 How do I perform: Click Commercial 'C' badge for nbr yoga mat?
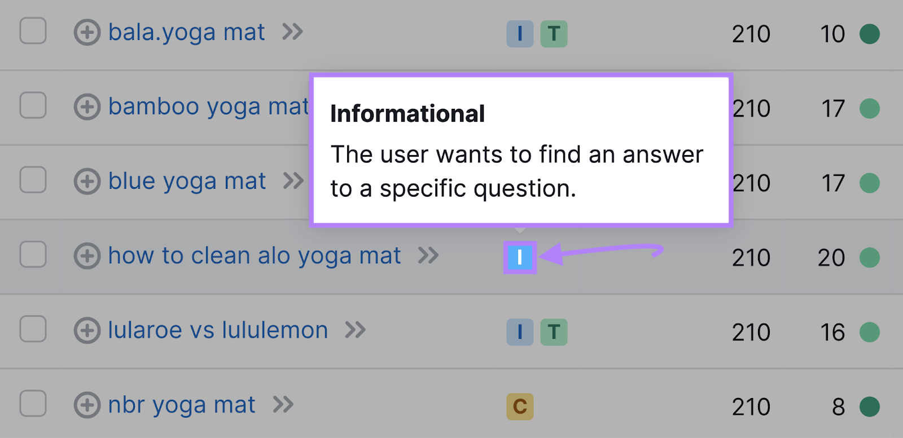coord(520,406)
